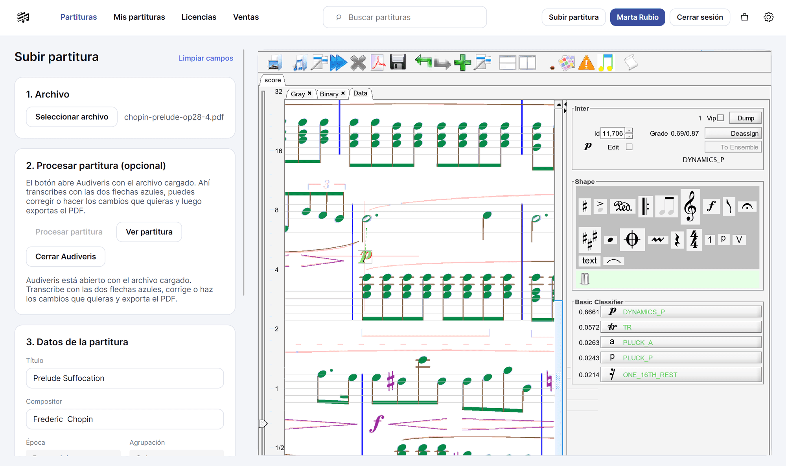Screen dimensions: 786x466
Task: Open the shopping bag cart icon
Action: pyautogui.click(x=744, y=17)
